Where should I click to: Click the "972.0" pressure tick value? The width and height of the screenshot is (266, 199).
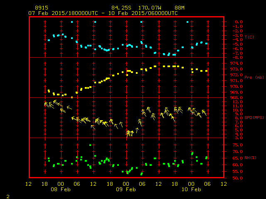coord(236,75)
